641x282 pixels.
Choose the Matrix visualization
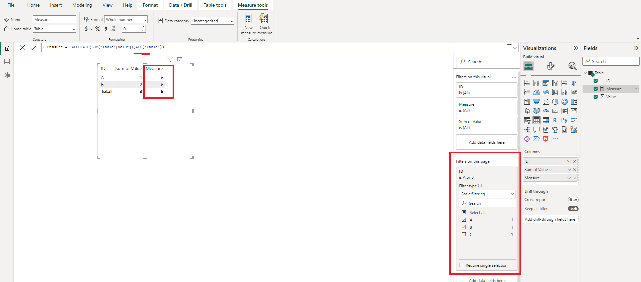(546, 120)
